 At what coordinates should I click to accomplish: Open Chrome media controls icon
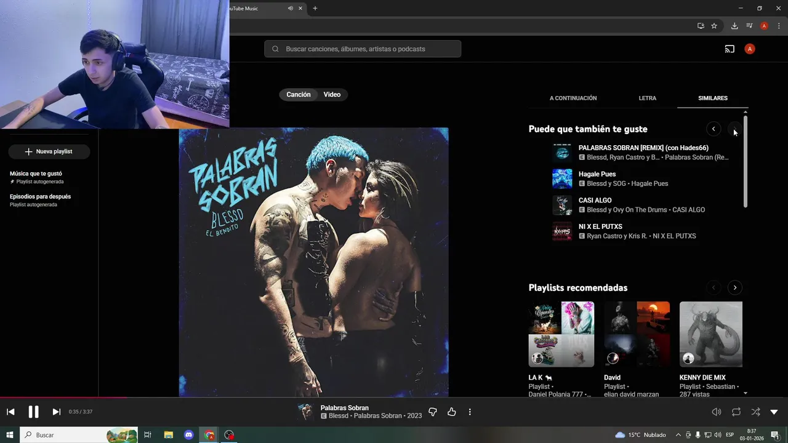pyautogui.click(x=749, y=26)
